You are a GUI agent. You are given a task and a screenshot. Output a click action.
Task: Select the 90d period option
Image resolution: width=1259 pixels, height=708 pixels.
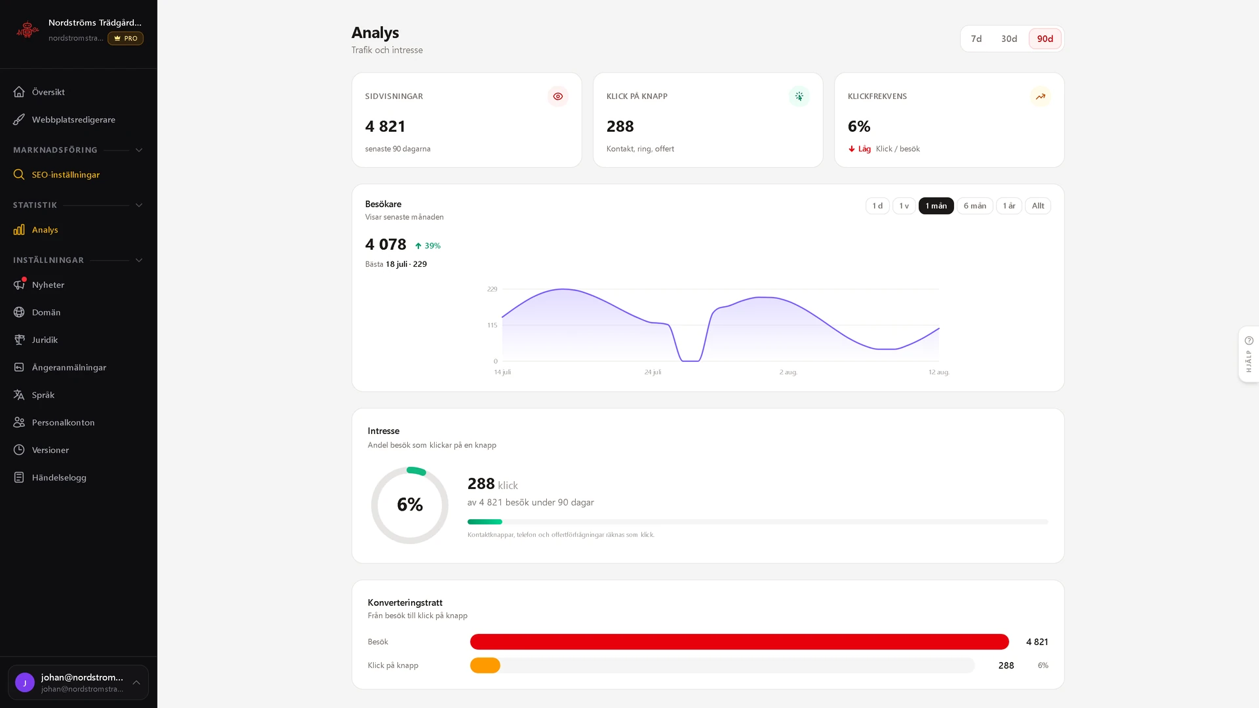point(1045,39)
